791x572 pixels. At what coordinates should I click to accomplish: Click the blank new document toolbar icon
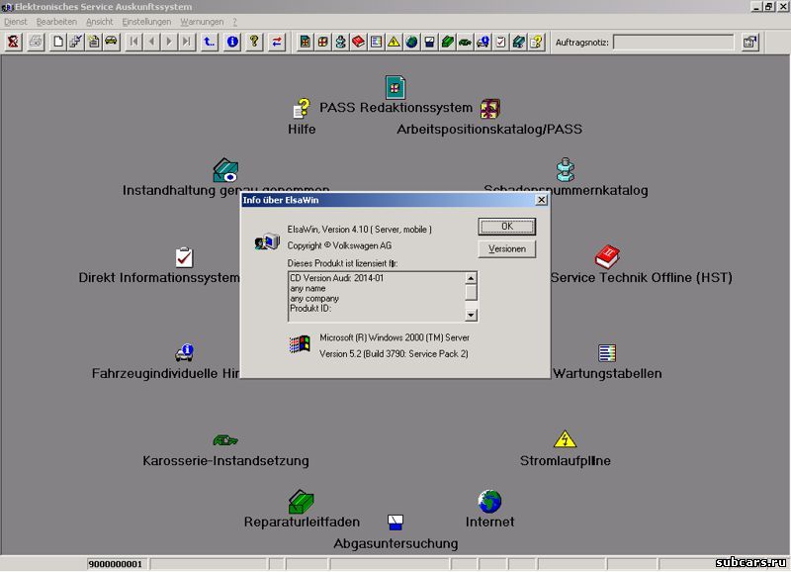[58, 42]
